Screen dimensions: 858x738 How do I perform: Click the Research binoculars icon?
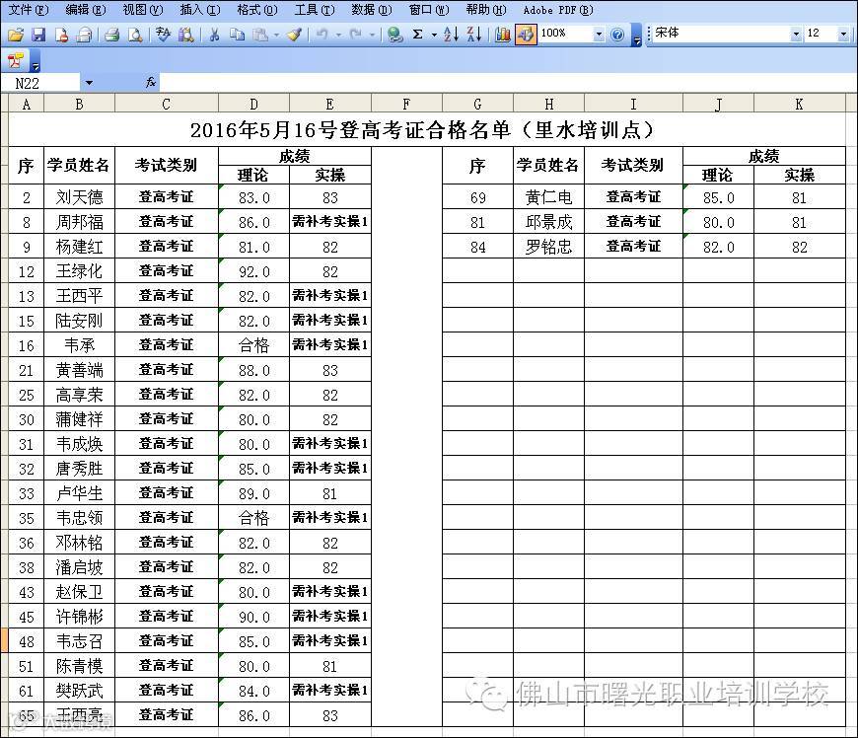click(x=186, y=35)
